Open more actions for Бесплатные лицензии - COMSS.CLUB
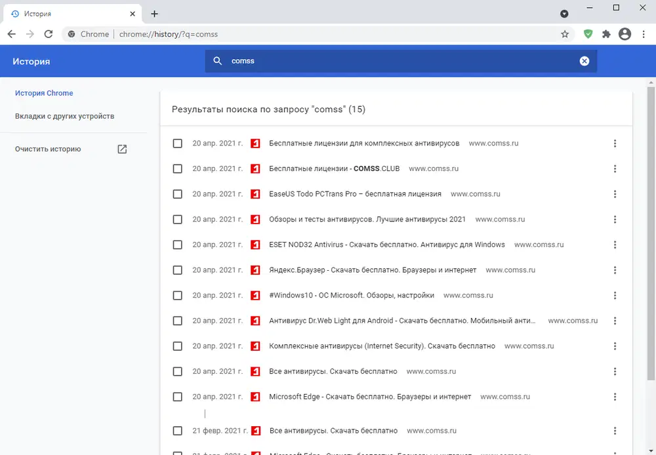The width and height of the screenshot is (656, 455). point(615,168)
